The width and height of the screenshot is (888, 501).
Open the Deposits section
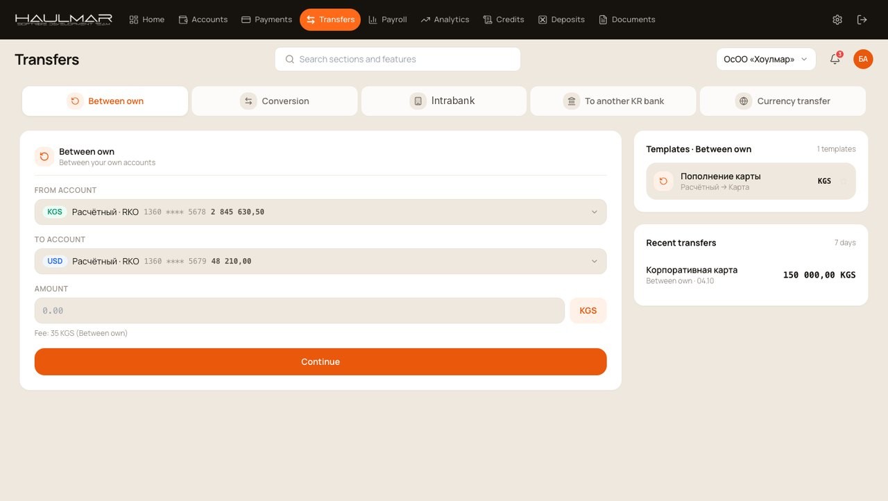click(561, 19)
